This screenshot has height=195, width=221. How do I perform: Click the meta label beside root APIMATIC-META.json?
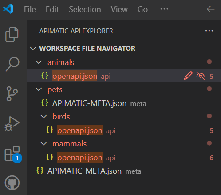133,171
